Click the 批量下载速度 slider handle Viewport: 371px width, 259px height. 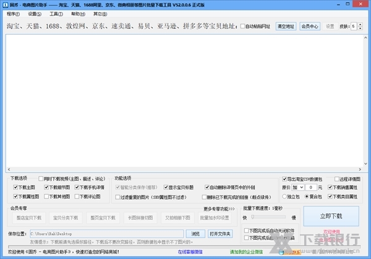[x=253, y=217]
